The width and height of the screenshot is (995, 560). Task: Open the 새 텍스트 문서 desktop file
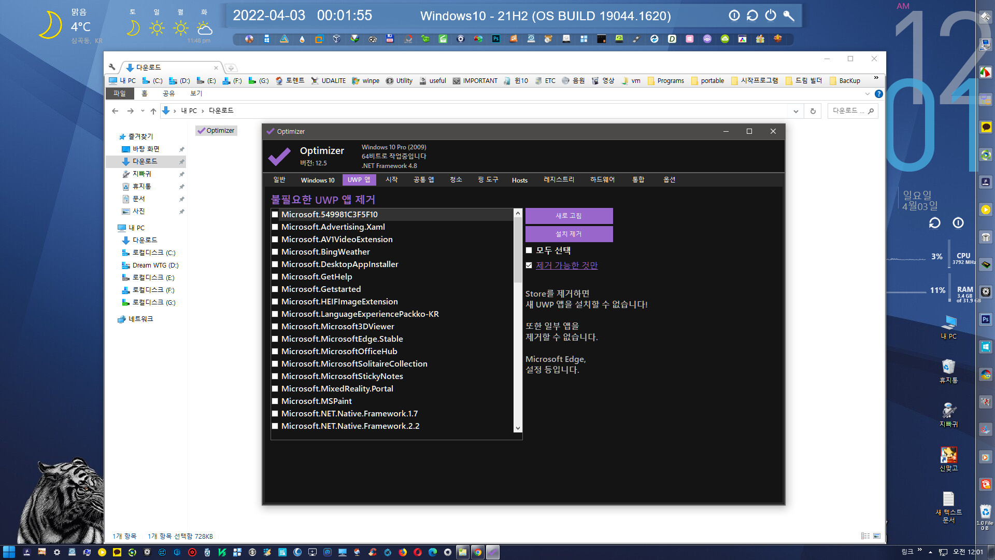coord(948,507)
